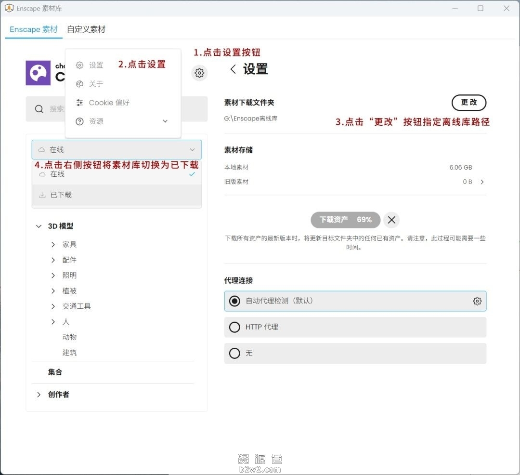Go back using the 设置 back arrow
Image resolution: width=520 pixels, height=475 pixels.
pyautogui.click(x=233, y=69)
